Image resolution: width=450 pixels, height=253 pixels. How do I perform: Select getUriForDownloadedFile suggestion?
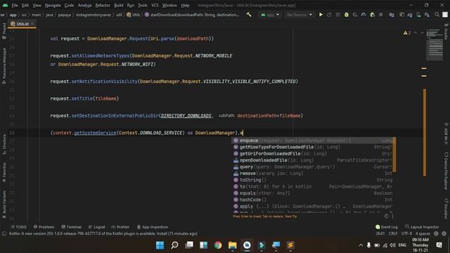coord(312,153)
